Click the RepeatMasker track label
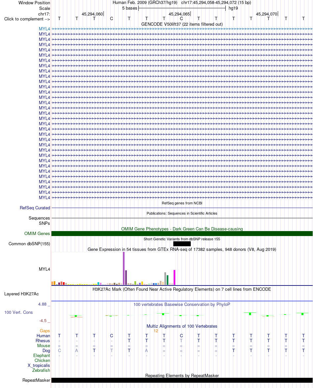This screenshot has width=313, height=388. click(x=36, y=380)
